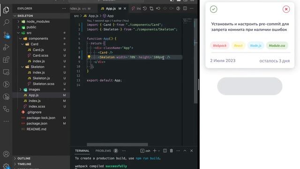Collapse the components folder
Viewport: 300px width, 169px height.
pos(38,38)
